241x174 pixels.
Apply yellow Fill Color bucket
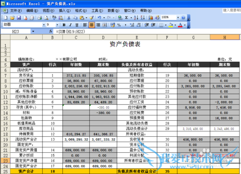point(171,25)
